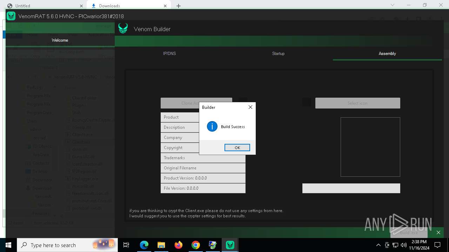This screenshot has height=252, width=449.
Task: Click the blue info icon in Builder dialog
Action: click(x=212, y=126)
